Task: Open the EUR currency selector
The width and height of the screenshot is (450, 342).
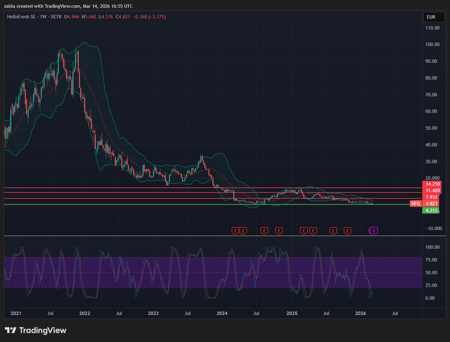Action: click(x=434, y=17)
